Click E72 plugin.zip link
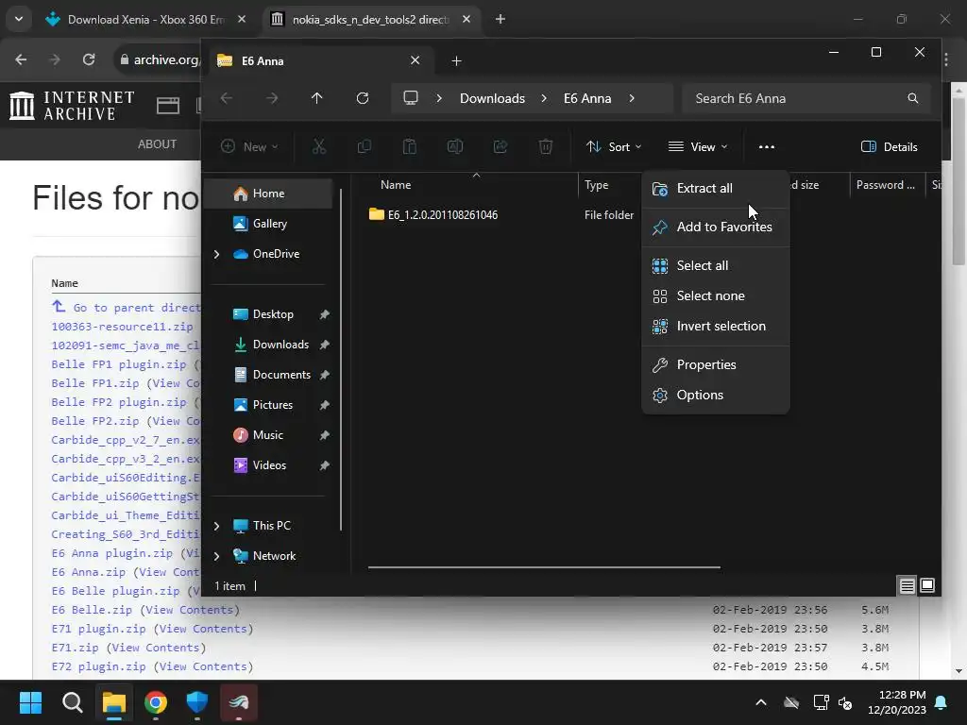The width and height of the screenshot is (967, 725). pyautogui.click(x=98, y=666)
